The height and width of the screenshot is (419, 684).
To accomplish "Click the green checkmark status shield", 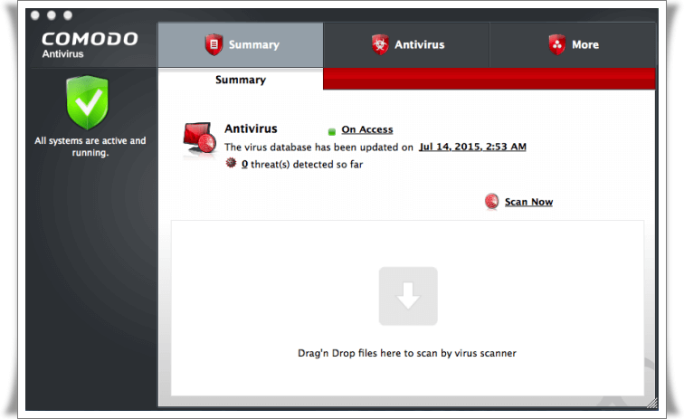I will coord(87,102).
